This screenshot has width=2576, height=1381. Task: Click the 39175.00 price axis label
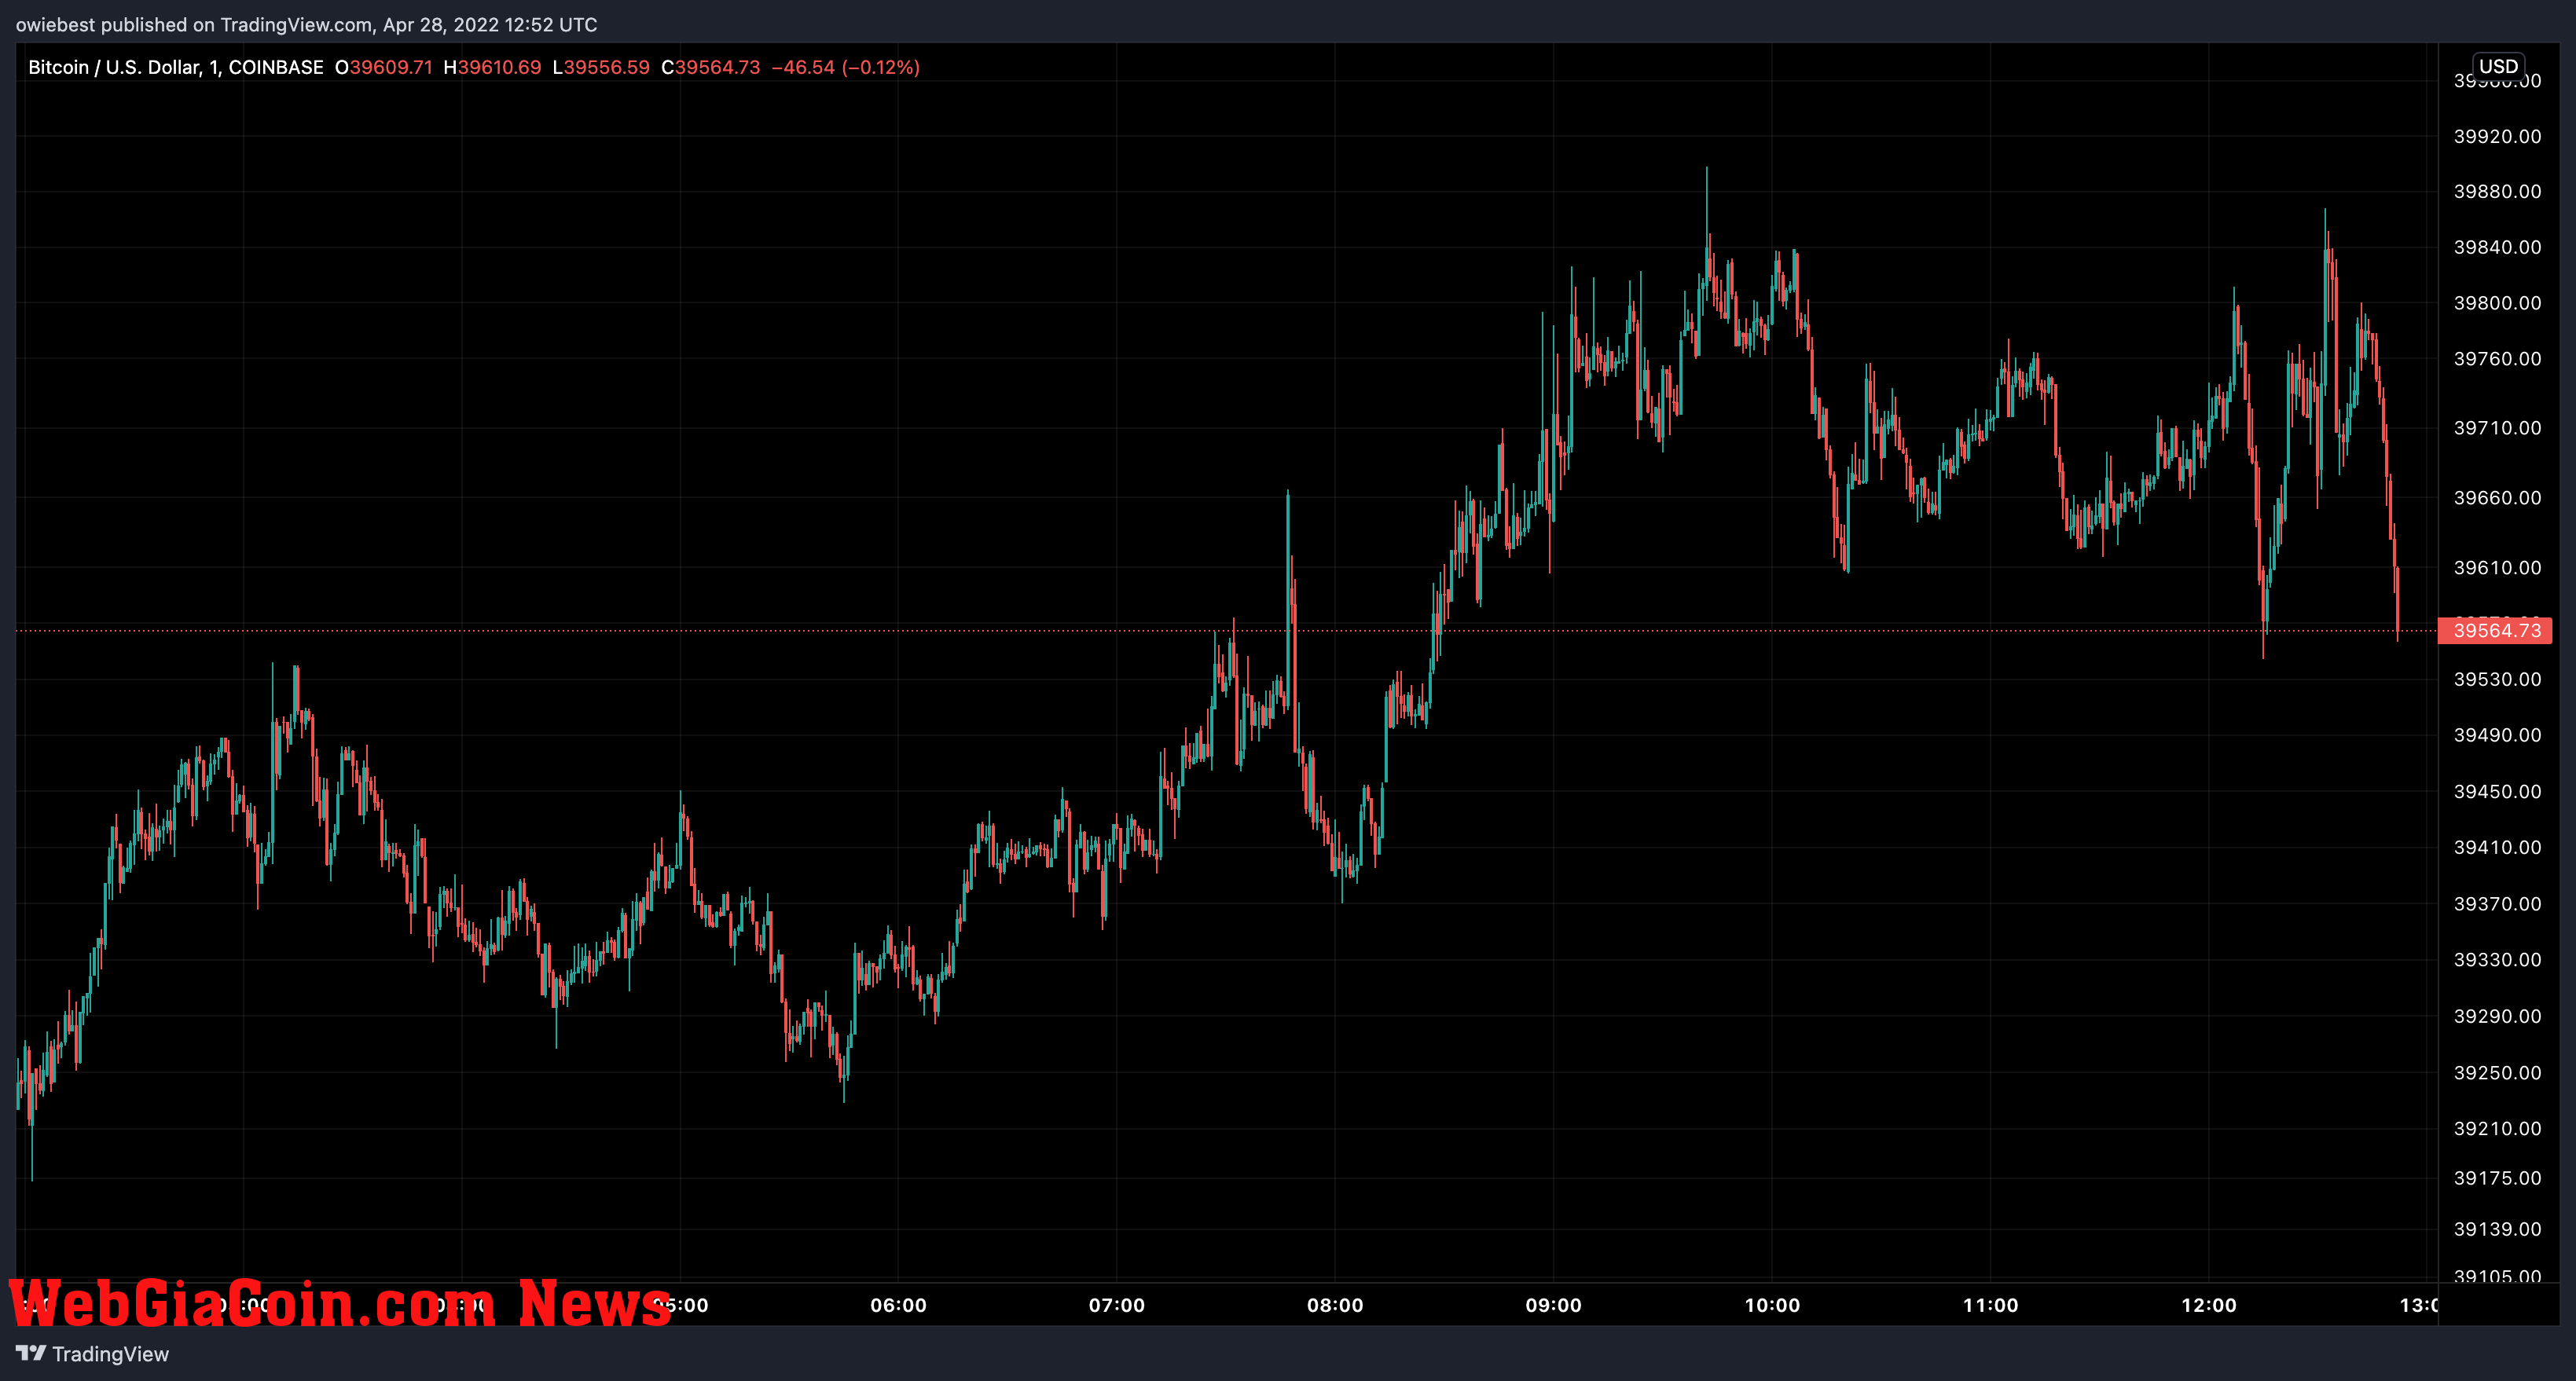pos(2497,1178)
